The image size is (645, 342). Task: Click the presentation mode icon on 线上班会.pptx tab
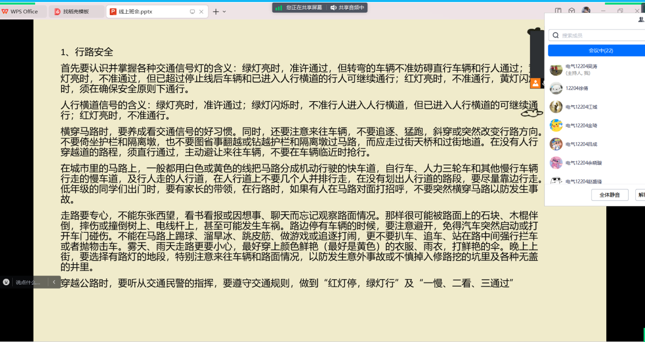[192, 12]
